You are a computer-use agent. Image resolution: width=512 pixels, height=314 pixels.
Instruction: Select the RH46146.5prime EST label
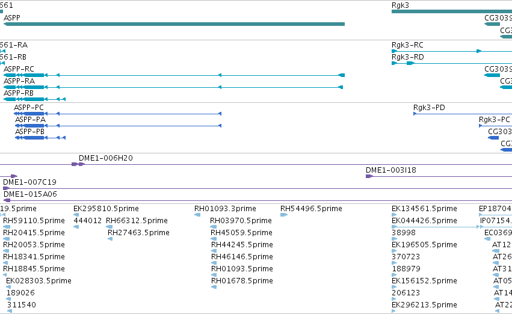[242, 257]
